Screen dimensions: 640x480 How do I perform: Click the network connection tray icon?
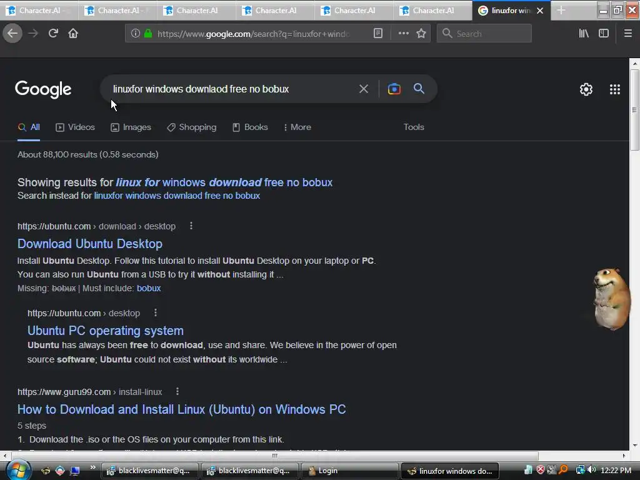580,470
